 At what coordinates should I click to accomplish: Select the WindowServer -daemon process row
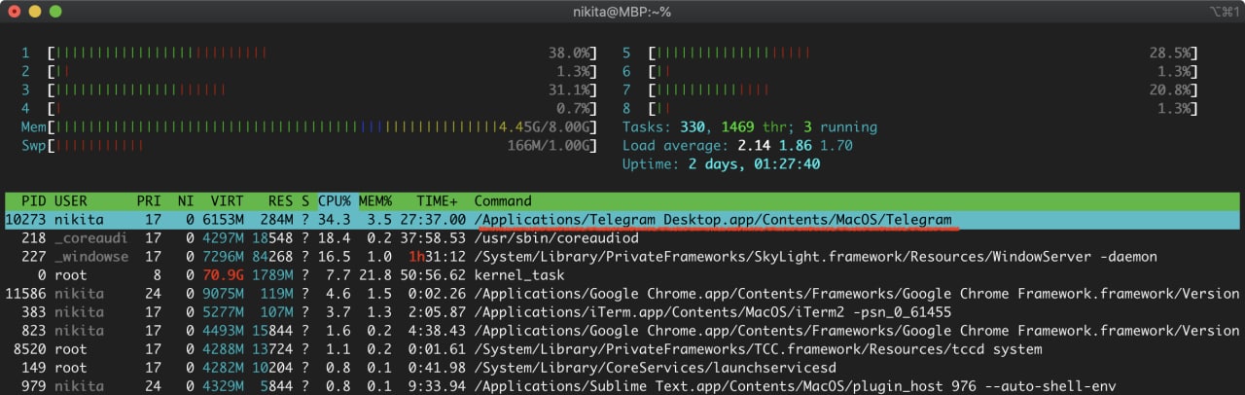[622, 258]
